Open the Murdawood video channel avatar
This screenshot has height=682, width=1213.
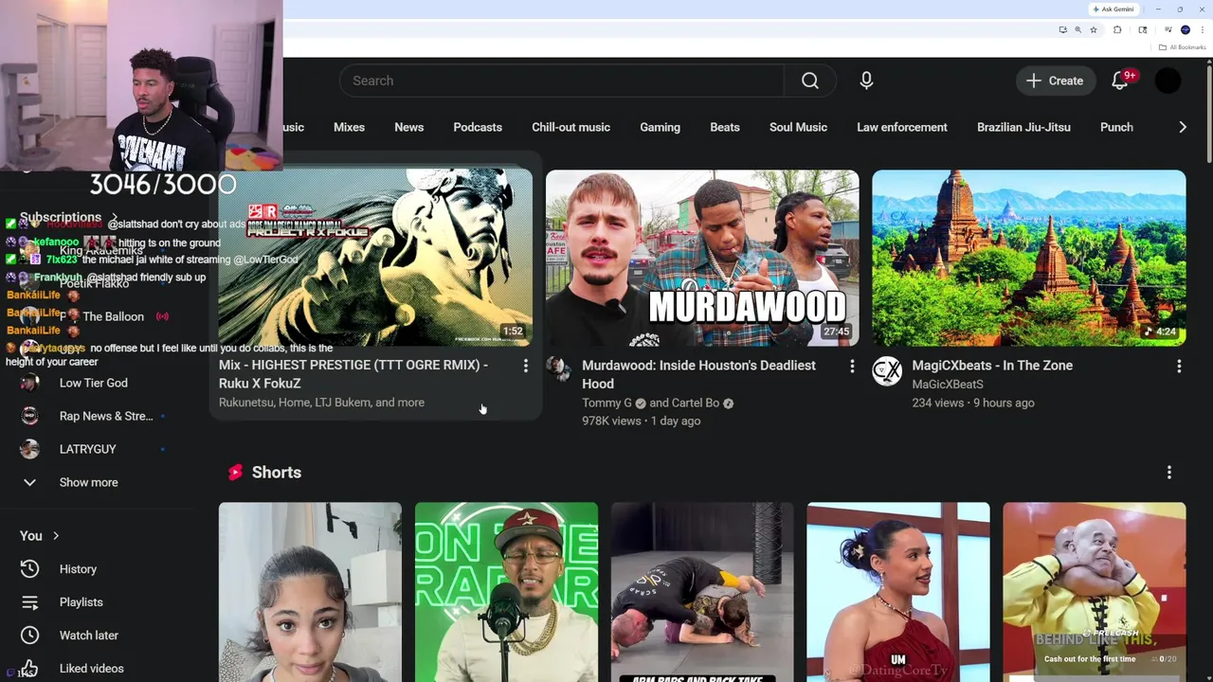pos(559,369)
